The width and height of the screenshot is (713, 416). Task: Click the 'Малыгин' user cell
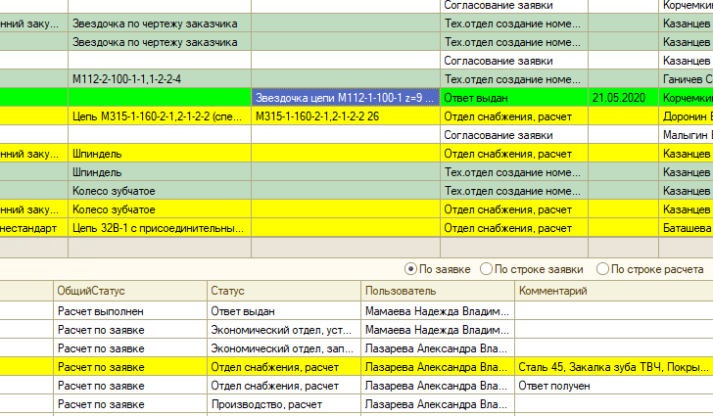(686, 135)
